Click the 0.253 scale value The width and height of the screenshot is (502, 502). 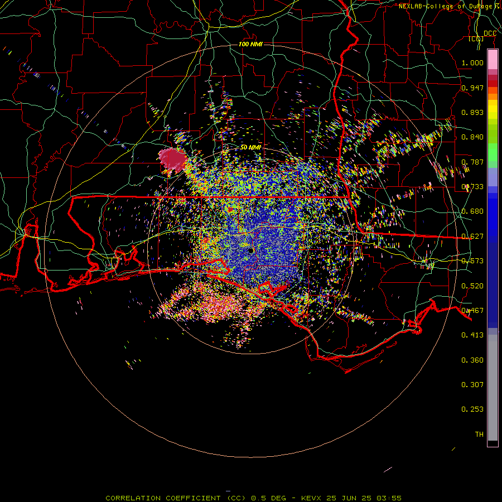tap(472, 409)
